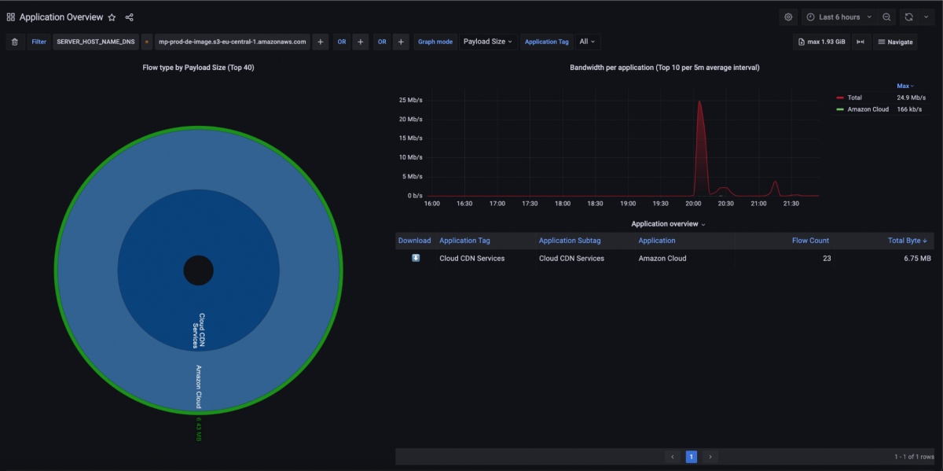The height and width of the screenshot is (471, 943).
Task: Click the trash icon to clear filters
Action: (15, 42)
